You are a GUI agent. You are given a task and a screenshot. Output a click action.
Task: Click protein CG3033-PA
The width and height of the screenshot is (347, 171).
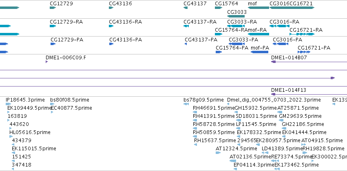tap(236, 44)
